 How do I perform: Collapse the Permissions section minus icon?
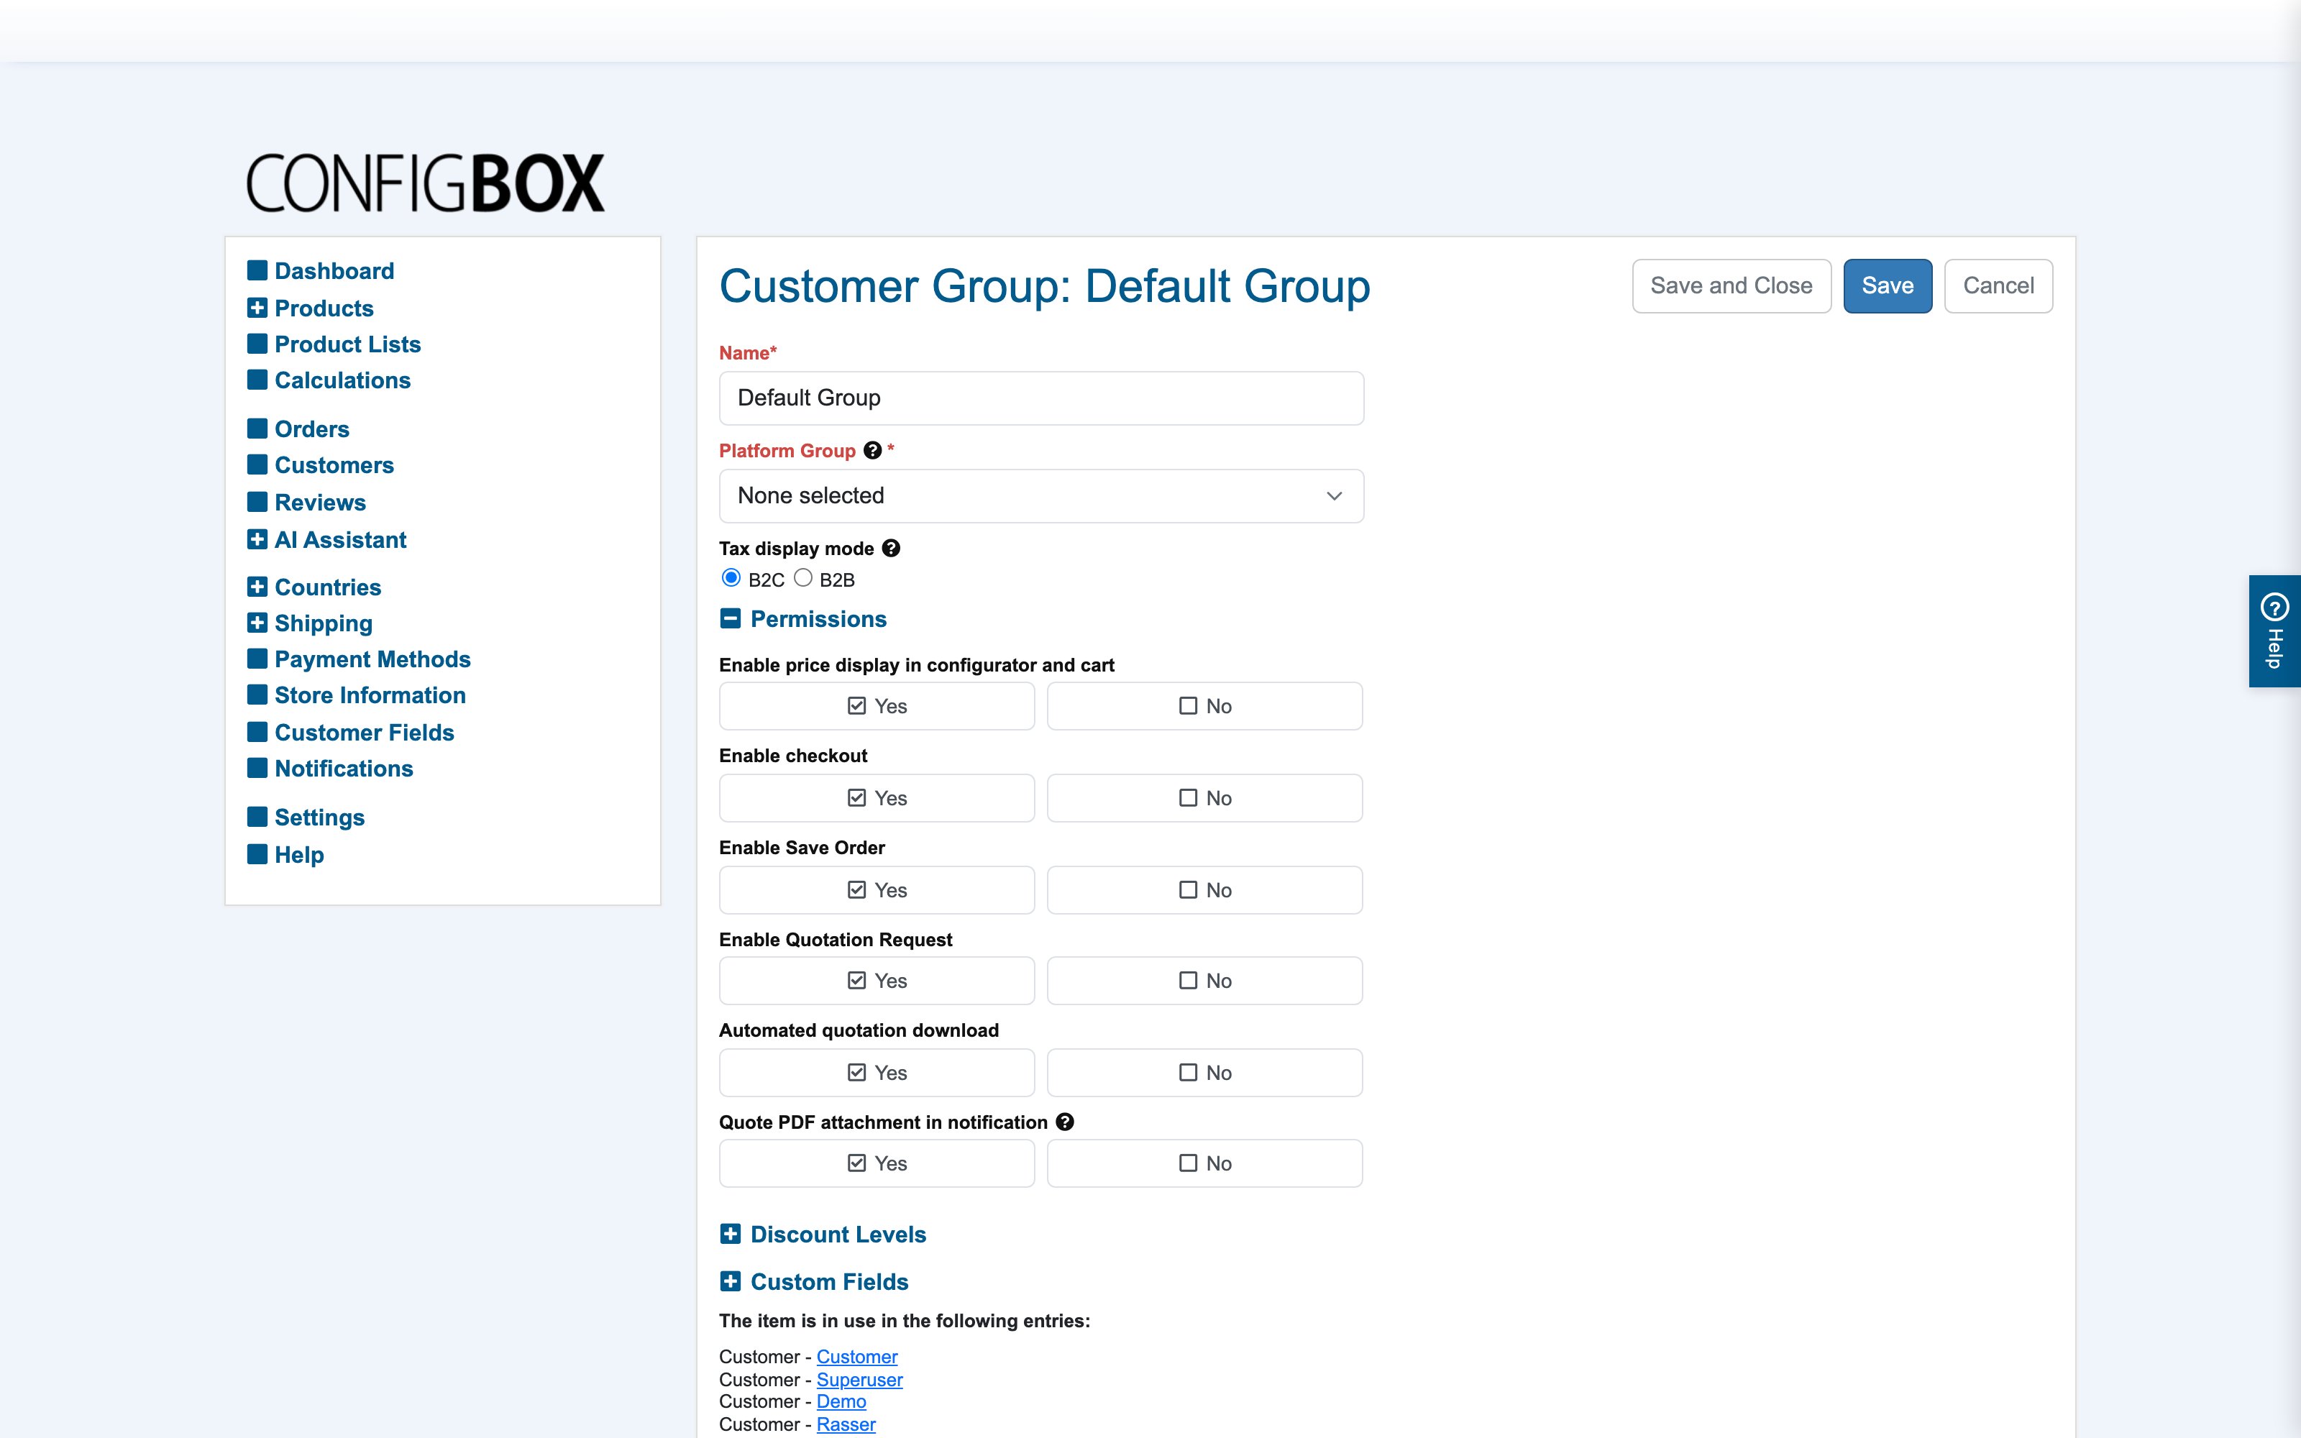click(x=731, y=619)
